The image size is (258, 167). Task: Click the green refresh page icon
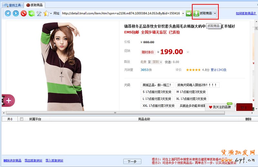coord(31,13)
